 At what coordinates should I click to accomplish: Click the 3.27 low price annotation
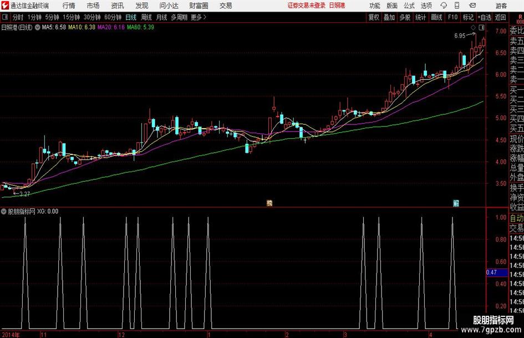pos(25,194)
